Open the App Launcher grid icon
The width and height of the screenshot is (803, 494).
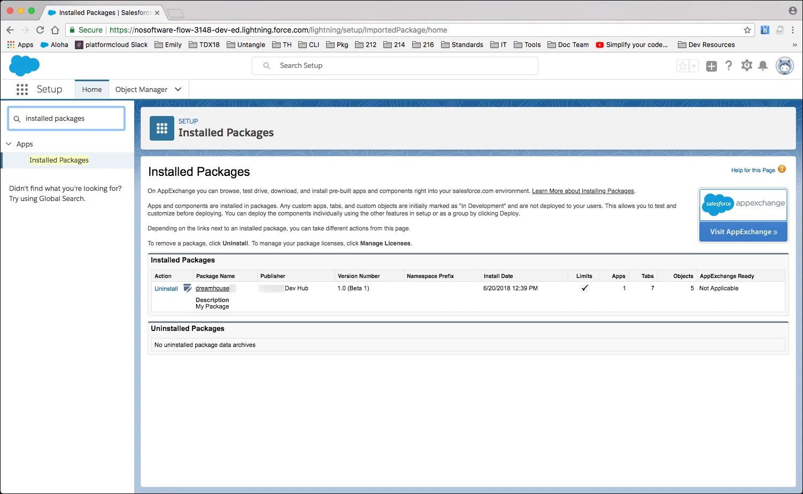(x=22, y=90)
